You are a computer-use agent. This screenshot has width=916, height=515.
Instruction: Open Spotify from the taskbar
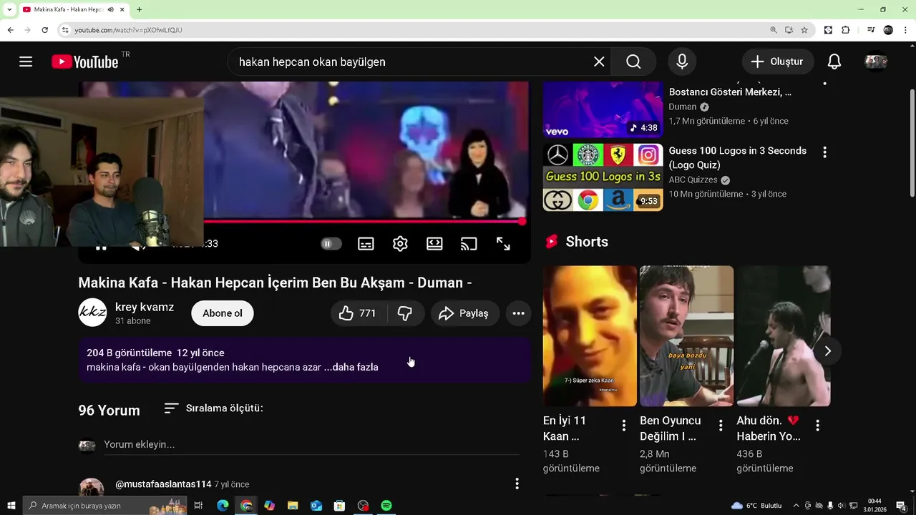click(x=386, y=506)
